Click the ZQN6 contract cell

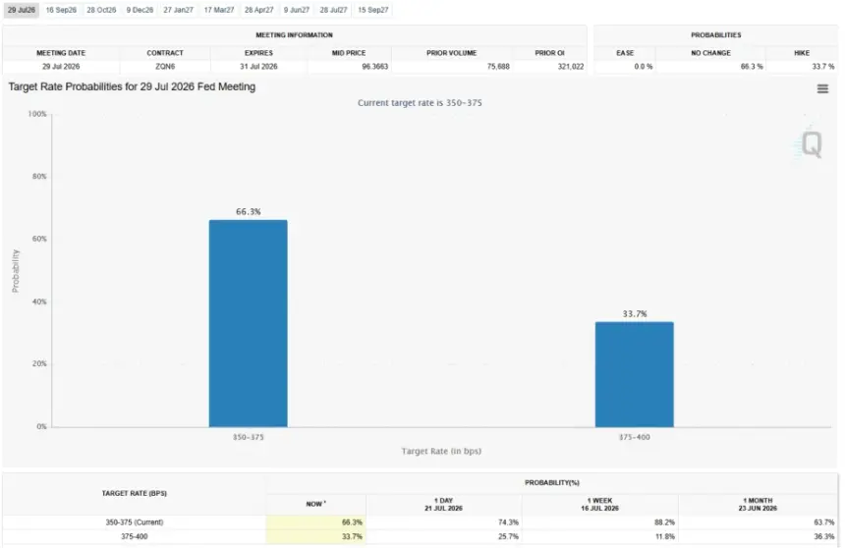(165, 66)
